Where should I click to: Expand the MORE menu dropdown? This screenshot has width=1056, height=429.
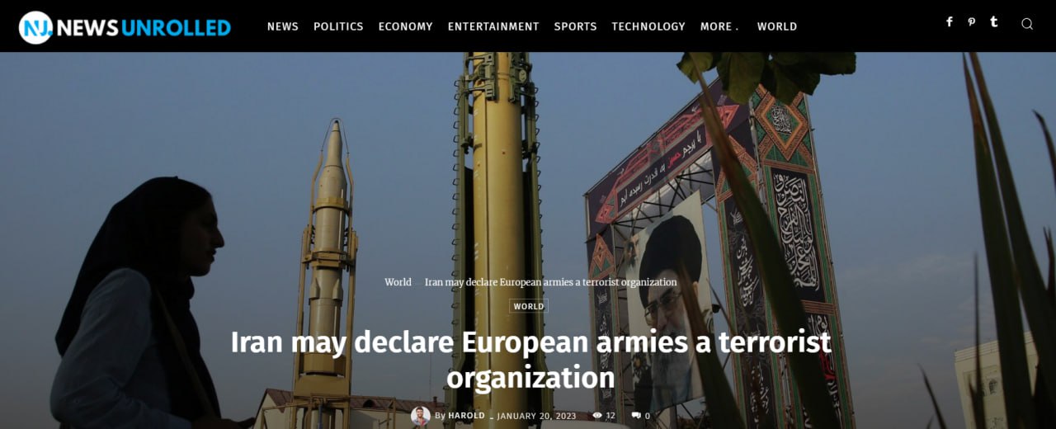tap(719, 26)
